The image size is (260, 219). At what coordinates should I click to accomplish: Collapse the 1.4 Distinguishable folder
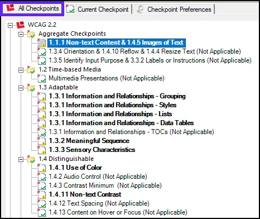pyautogui.click(x=21, y=159)
